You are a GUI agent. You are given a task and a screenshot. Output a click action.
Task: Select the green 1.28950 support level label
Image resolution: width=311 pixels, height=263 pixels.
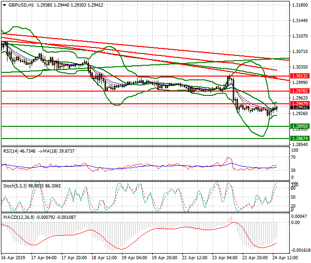point(300,126)
